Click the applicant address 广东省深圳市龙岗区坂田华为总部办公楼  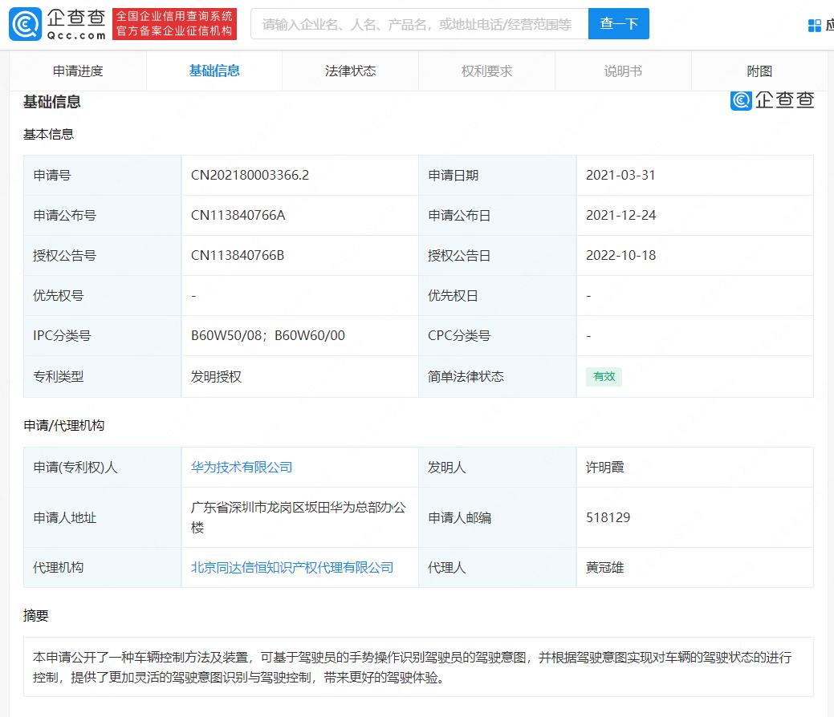click(299, 517)
